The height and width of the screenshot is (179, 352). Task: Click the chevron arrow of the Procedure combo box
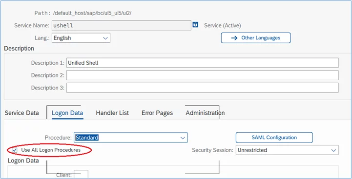(183, 138)
